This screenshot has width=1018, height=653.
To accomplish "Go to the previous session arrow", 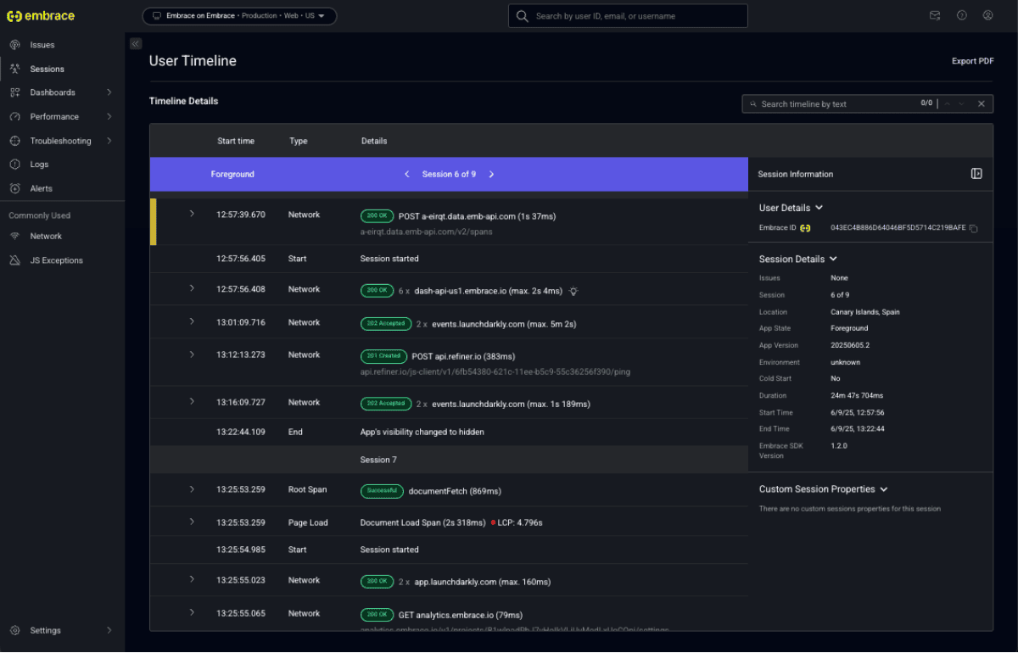I will (407, 174).
